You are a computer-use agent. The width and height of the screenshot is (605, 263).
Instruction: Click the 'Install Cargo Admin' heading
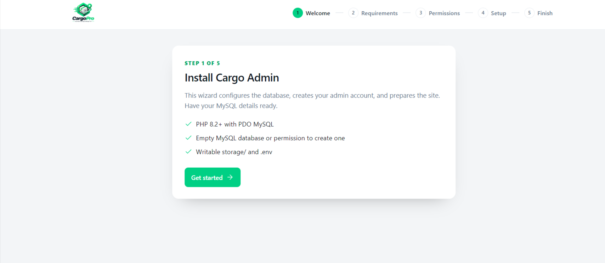pos(232,78)
